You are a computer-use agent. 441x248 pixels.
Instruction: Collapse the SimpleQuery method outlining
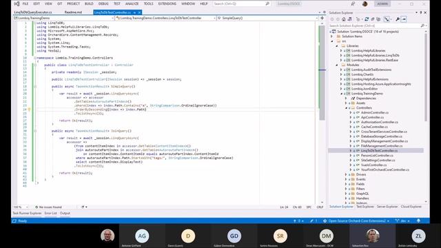[x=35, y=86]
